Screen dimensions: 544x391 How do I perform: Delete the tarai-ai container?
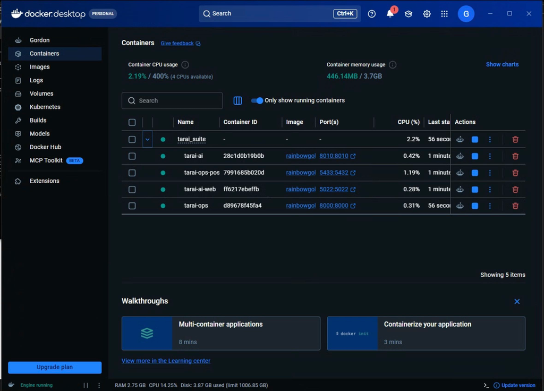click(x=515, y=156)
